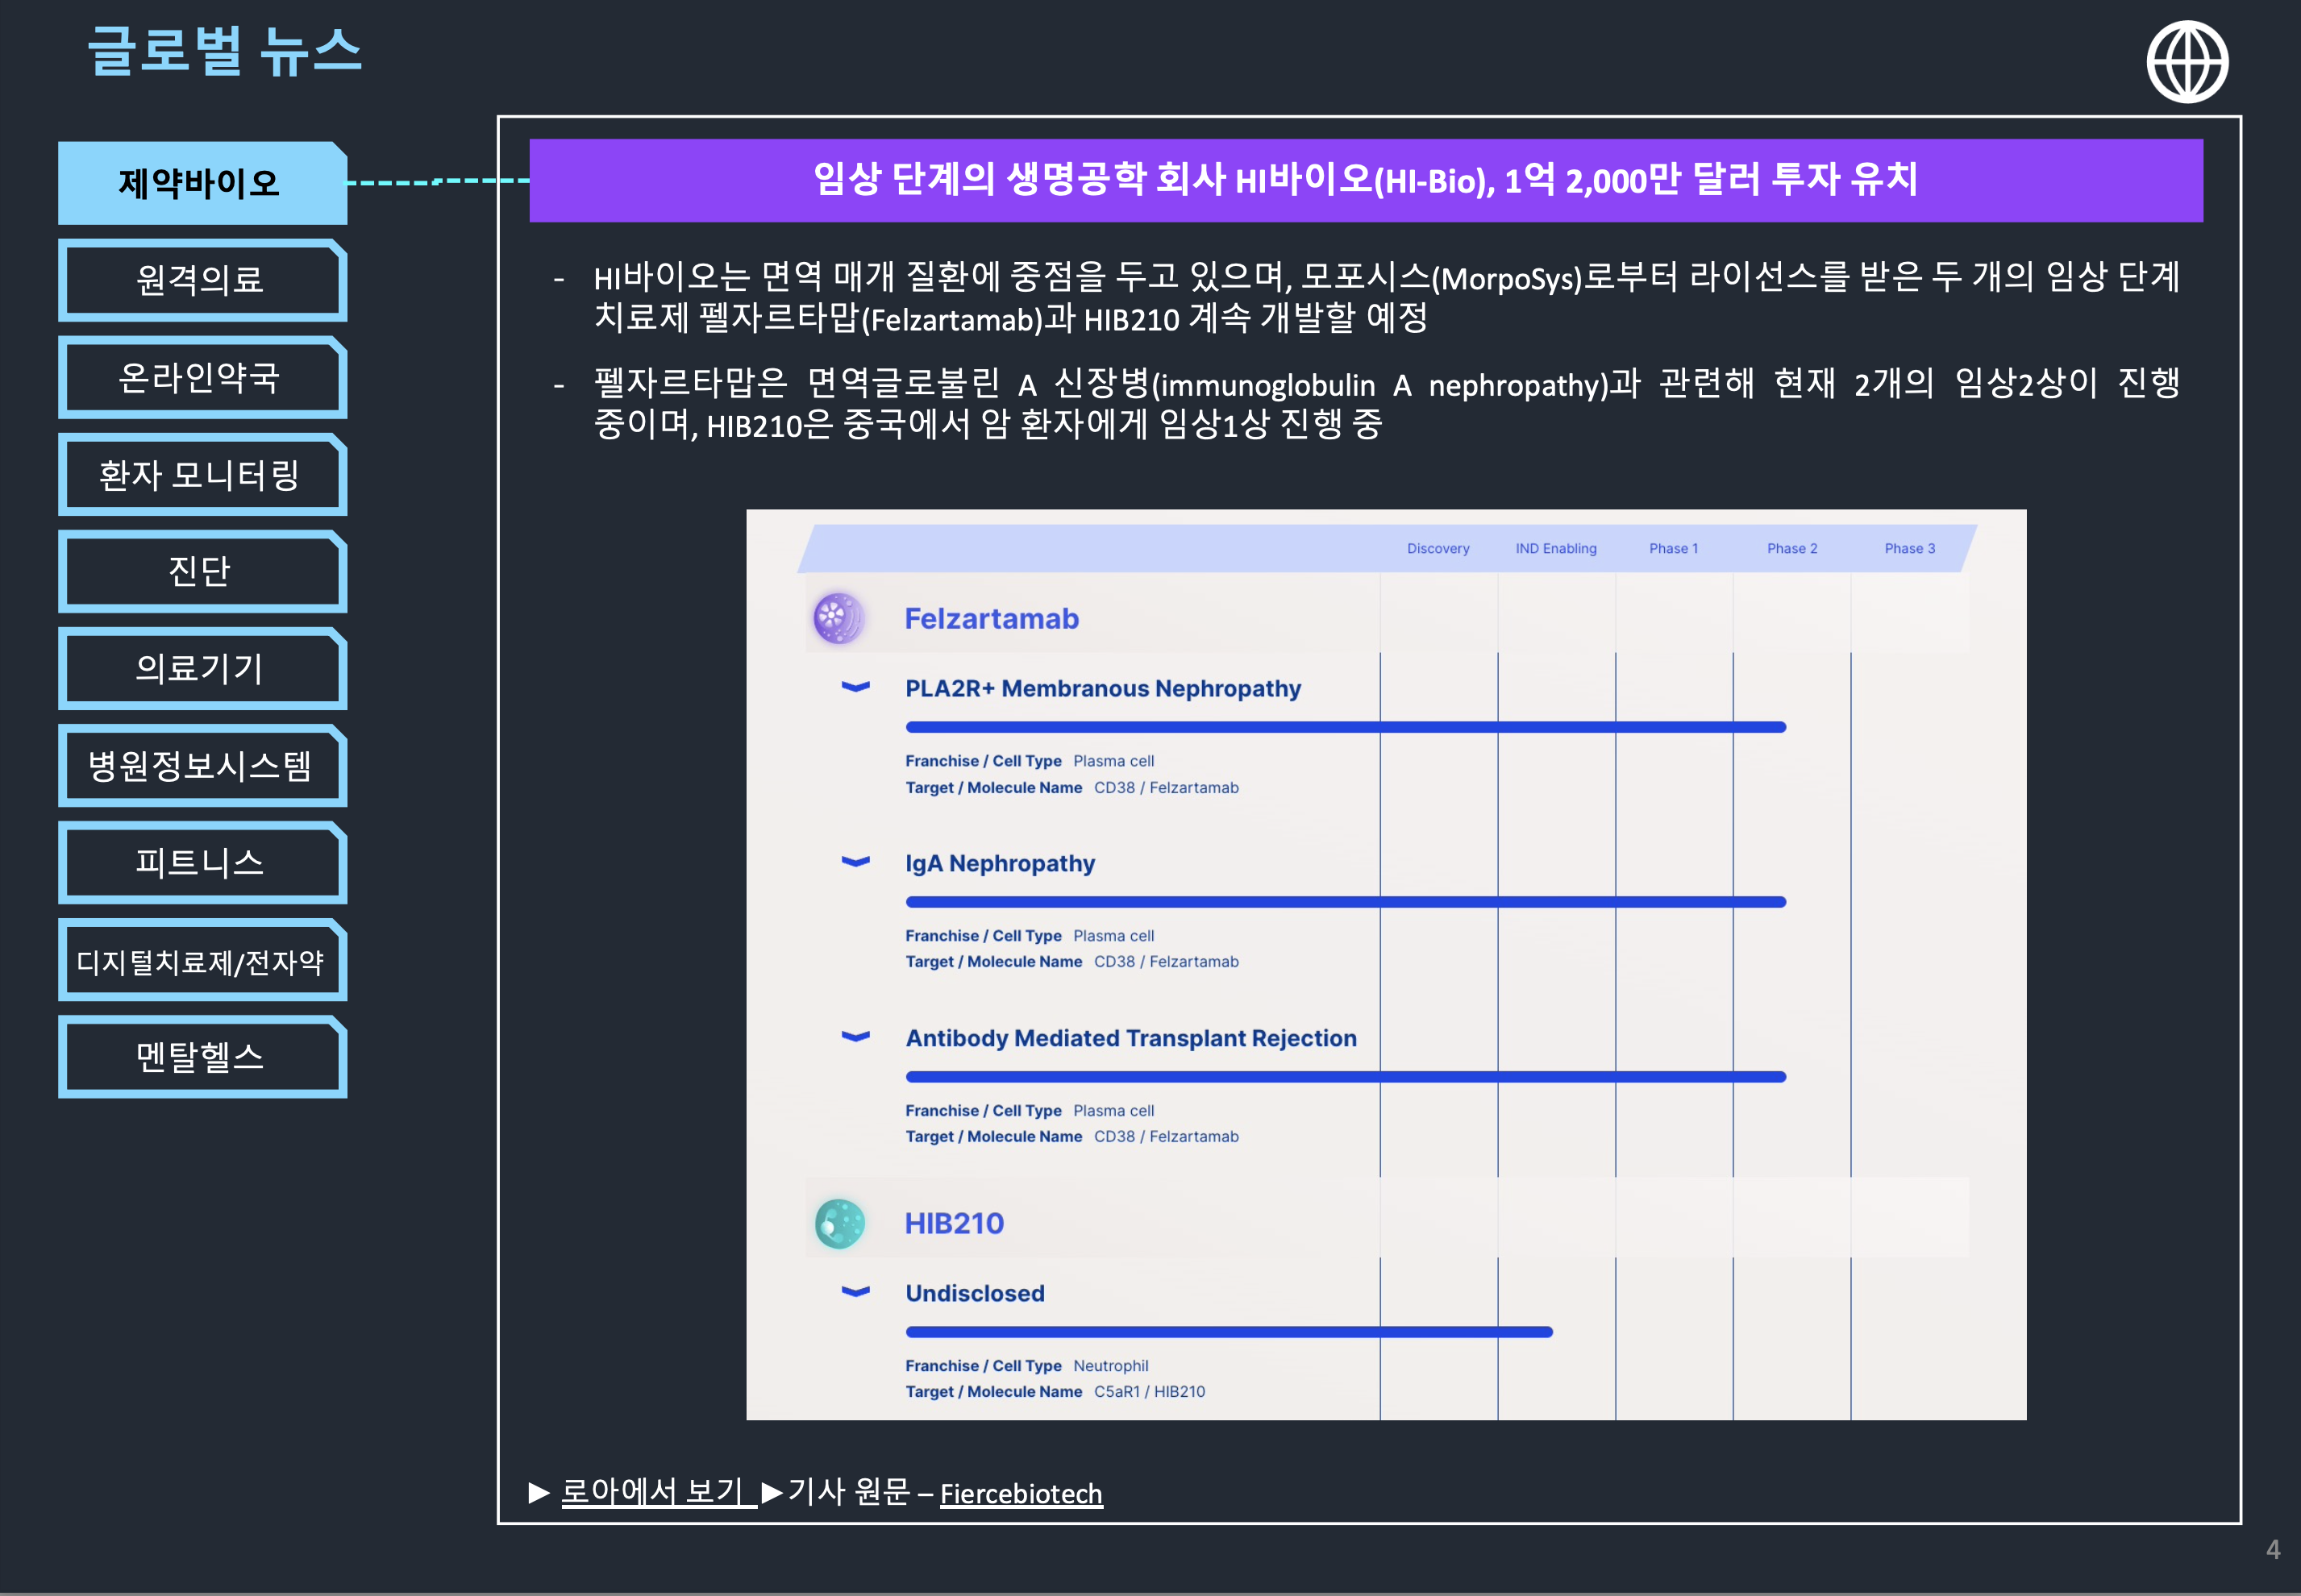Select the 제약바이오 category tab

[x=202, y=183]
